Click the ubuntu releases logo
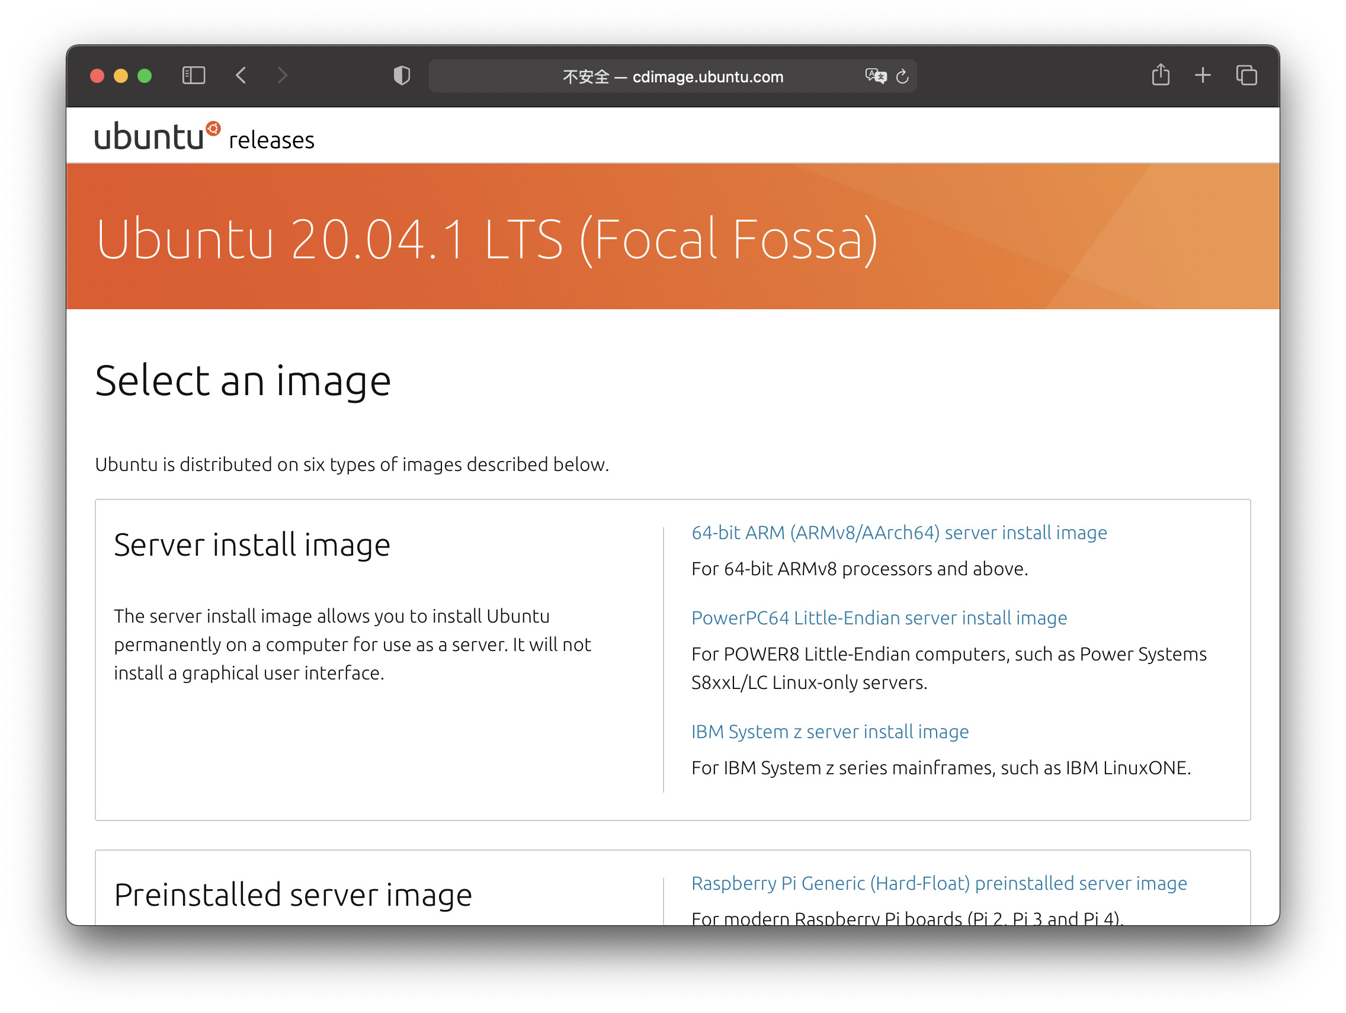 tap(204, 136)
